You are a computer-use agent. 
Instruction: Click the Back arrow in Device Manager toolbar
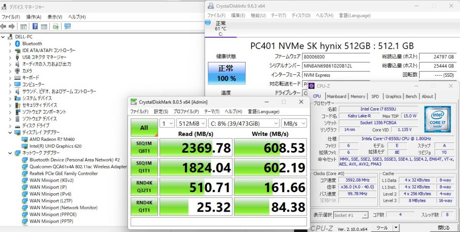[x=3, y=26]
